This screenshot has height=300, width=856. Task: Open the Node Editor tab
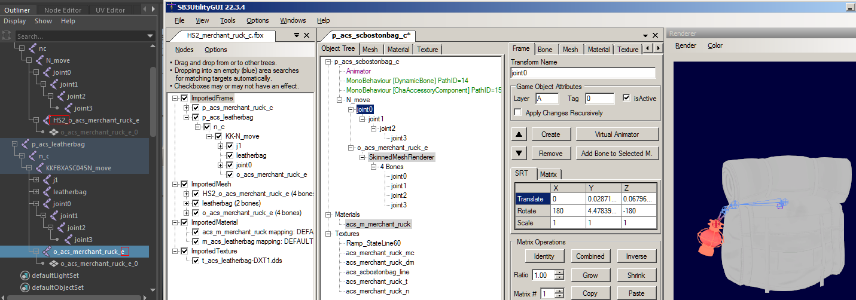point(64,10)
